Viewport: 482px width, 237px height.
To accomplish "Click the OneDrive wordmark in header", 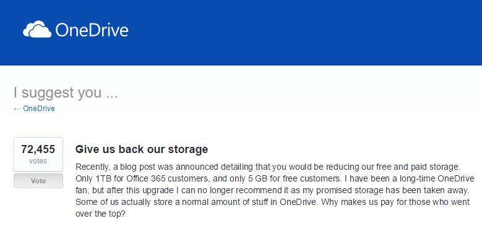I will pos(92,30).
